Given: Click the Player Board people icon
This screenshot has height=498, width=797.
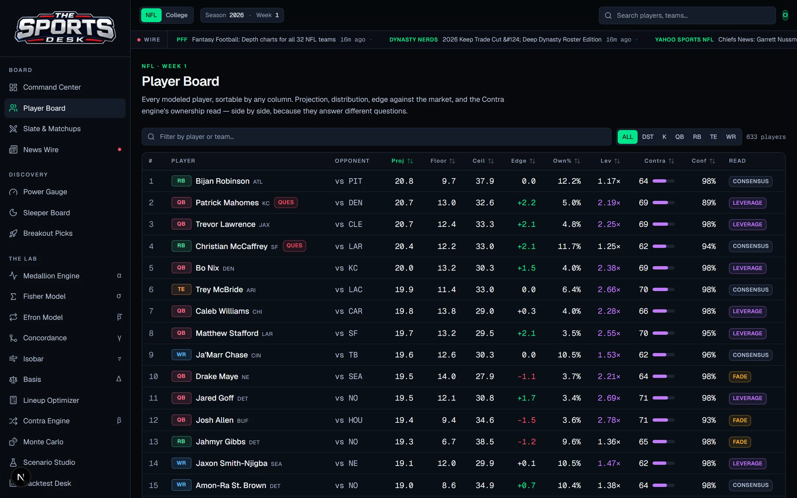Looking at the screenshot, I should pos(13,108).
